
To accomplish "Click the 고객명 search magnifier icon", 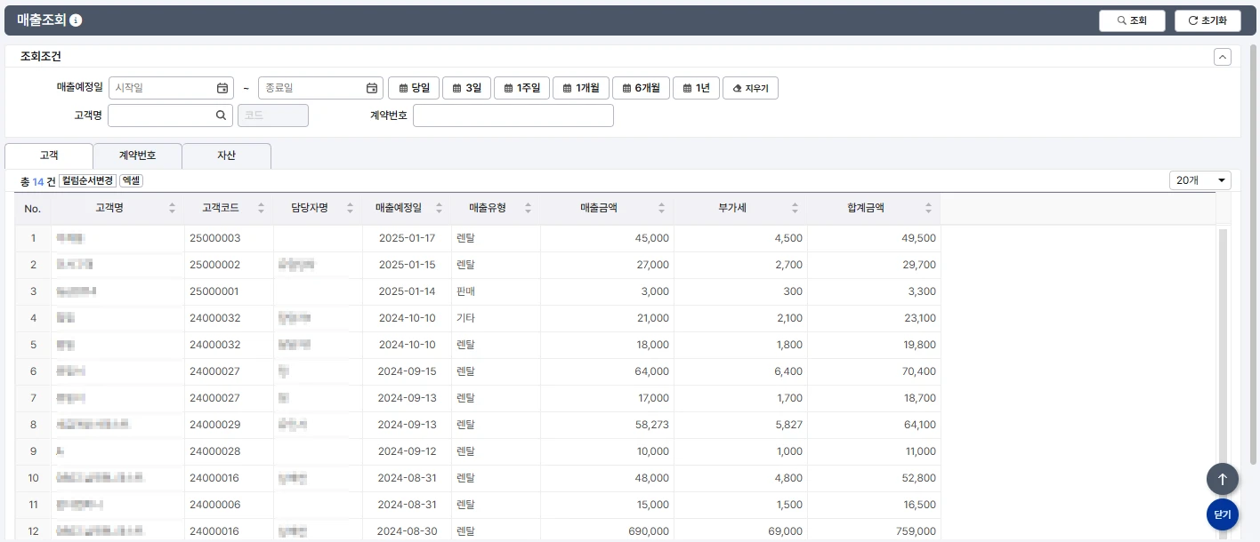I will pyautogui.click(x=221, y=116).
